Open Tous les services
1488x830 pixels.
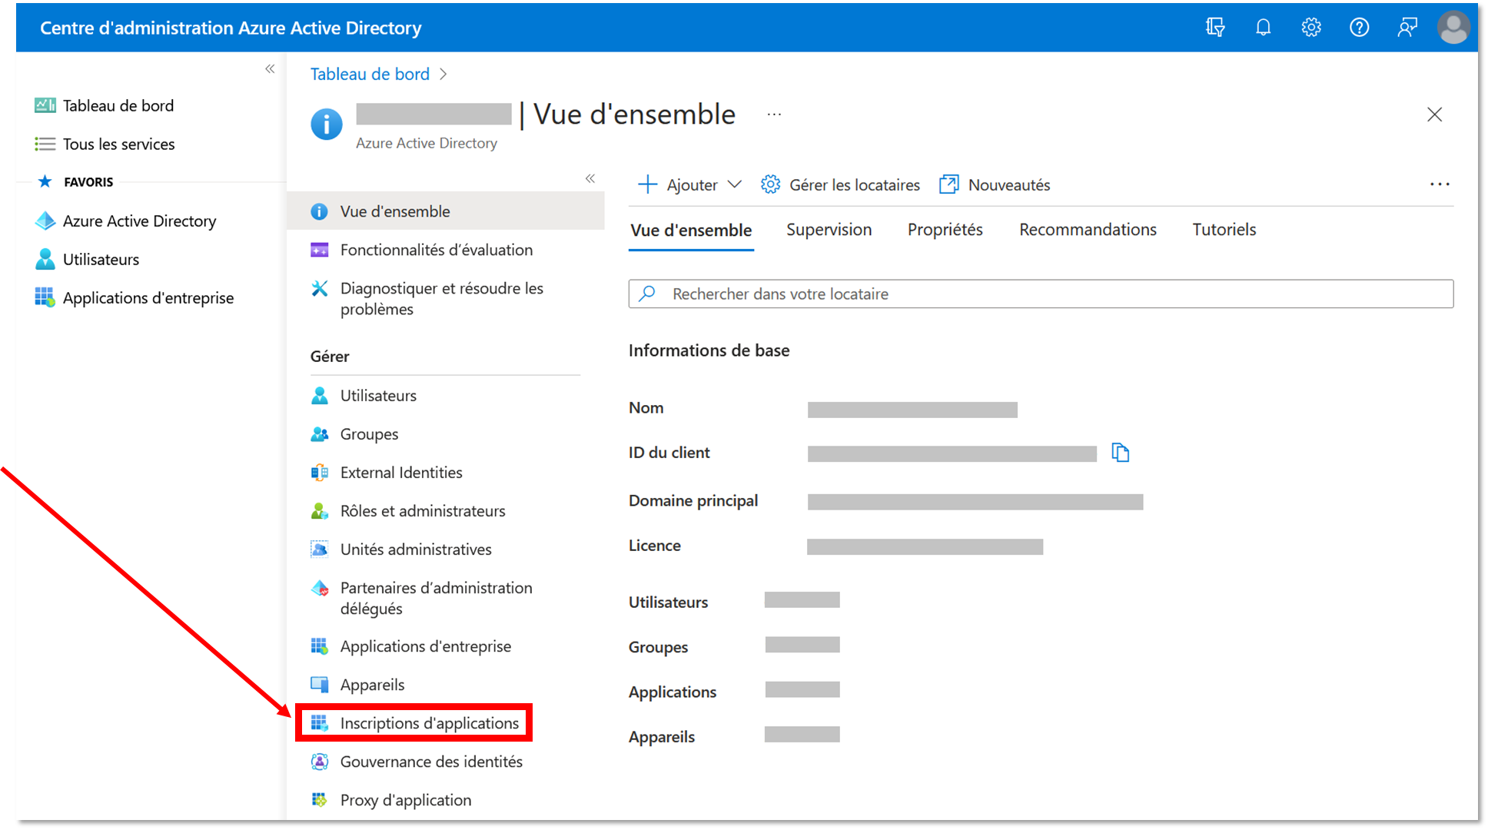pos(105,144)
